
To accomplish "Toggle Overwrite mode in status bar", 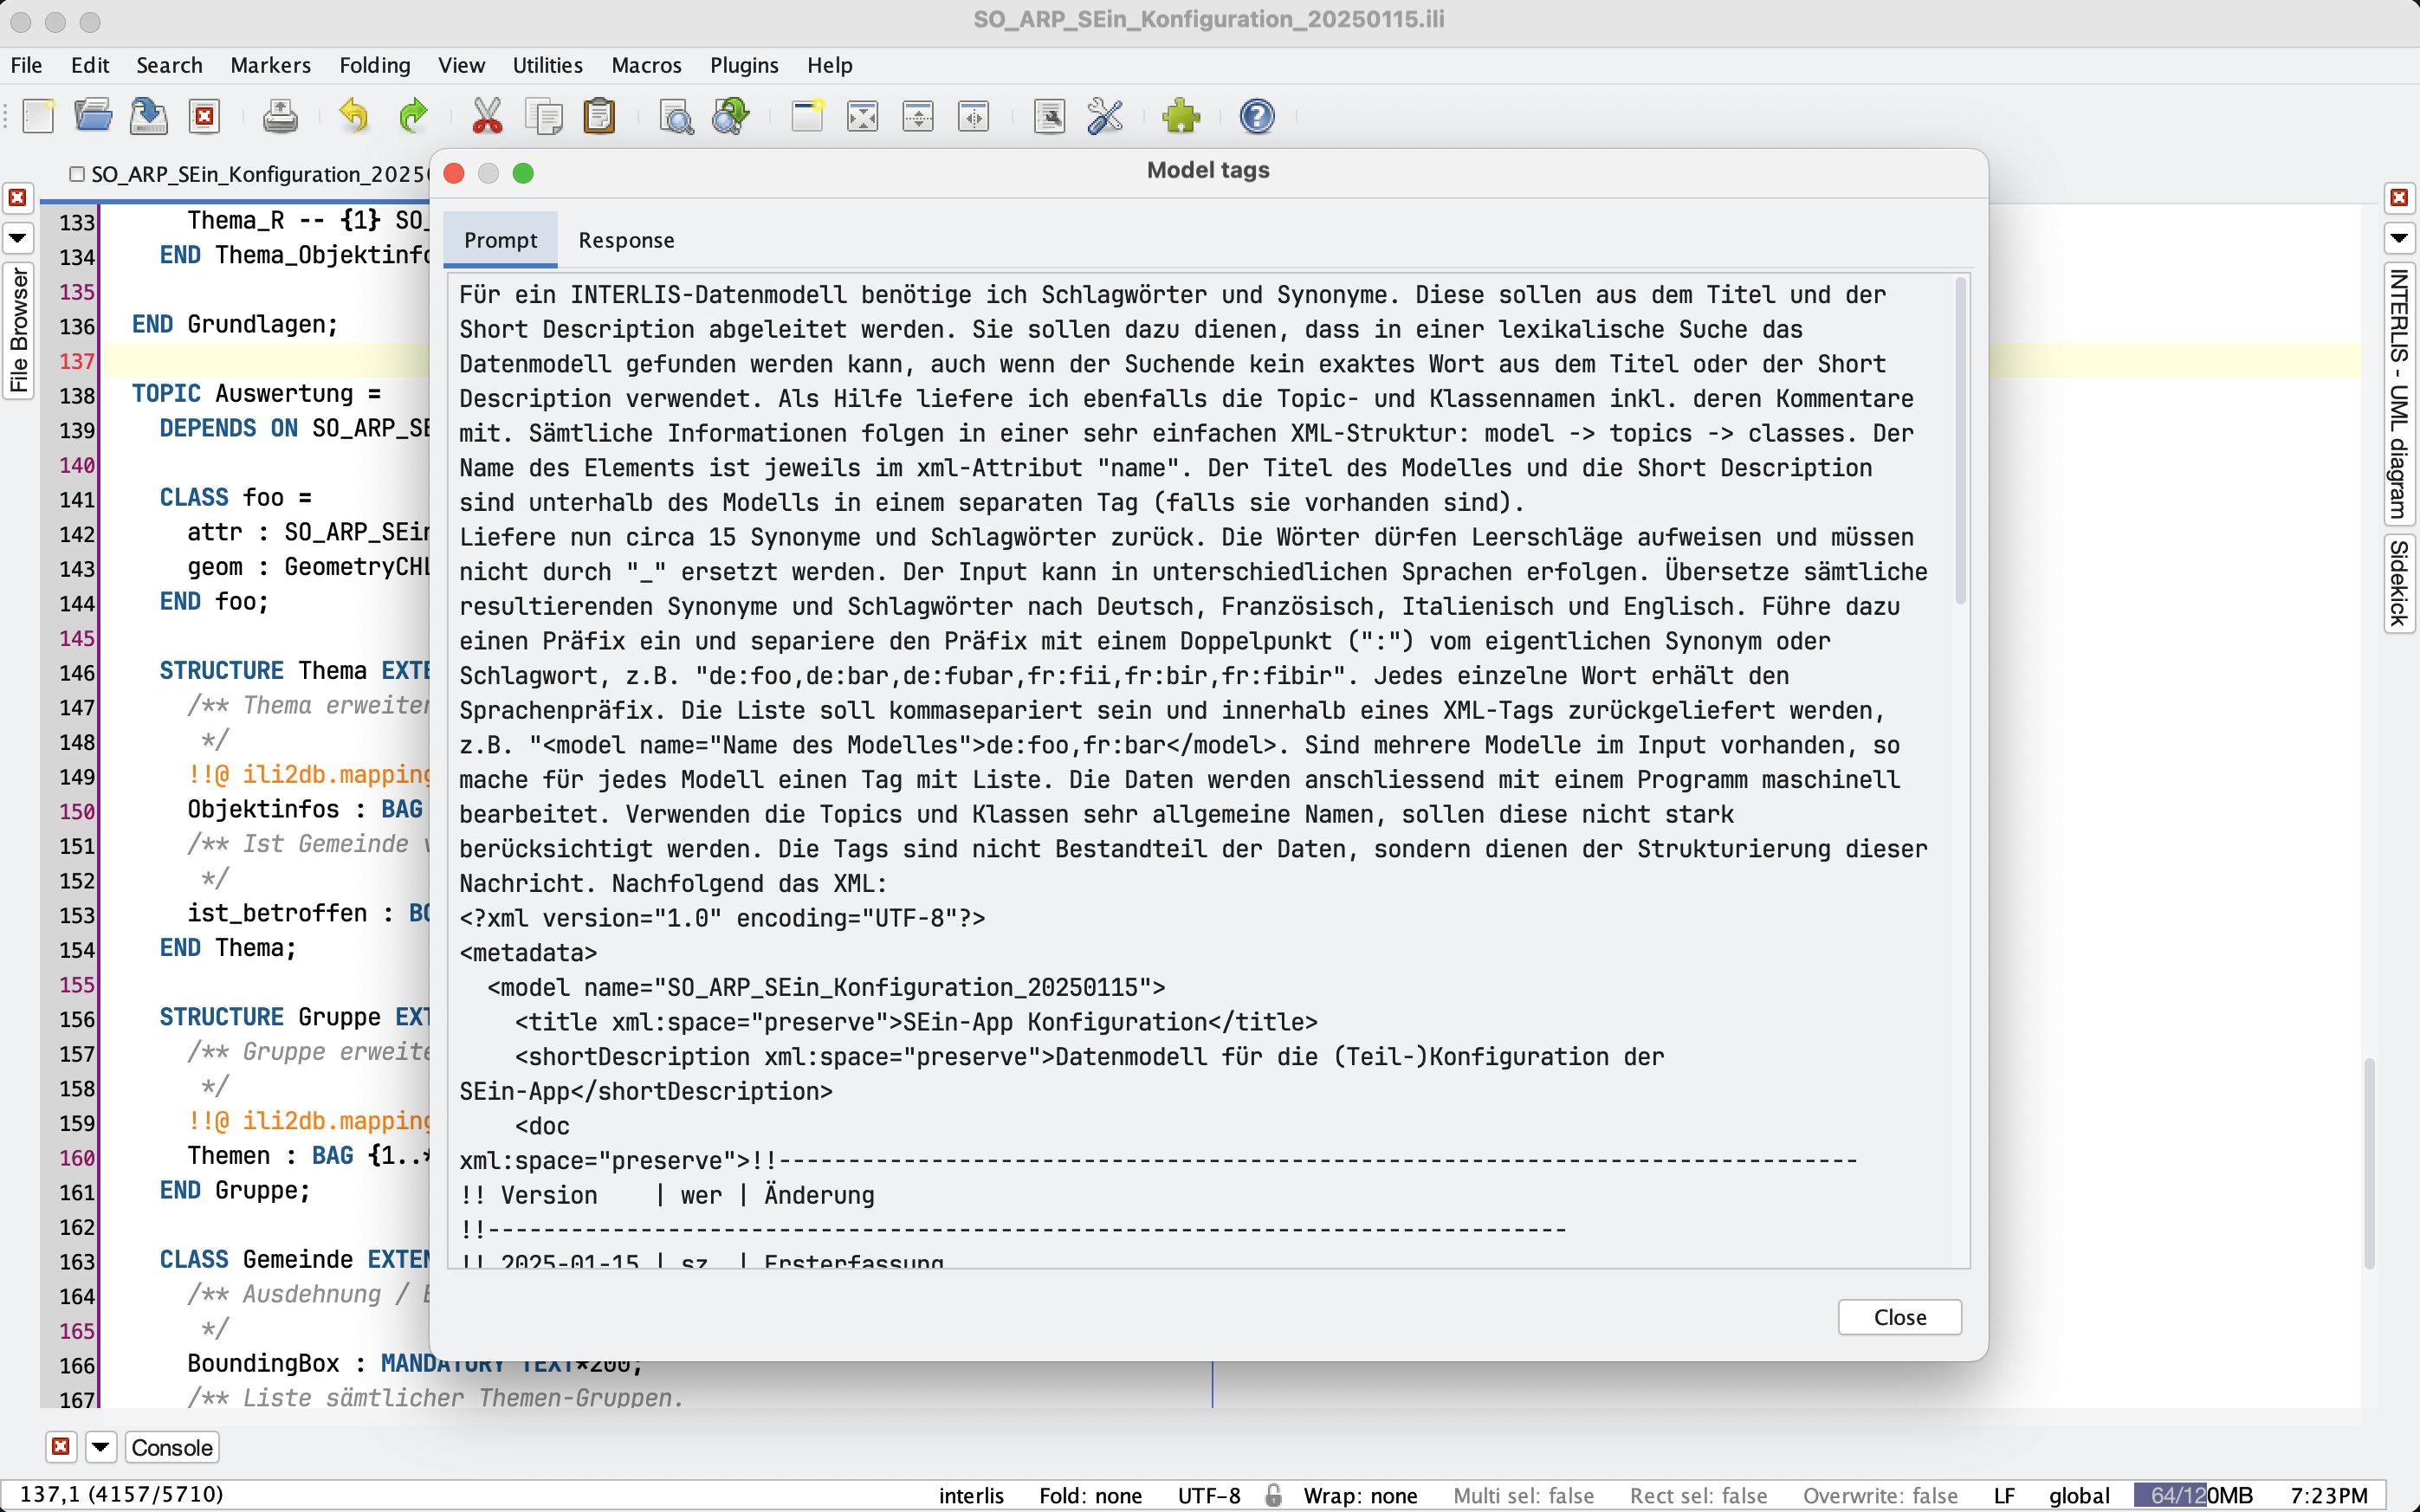I will coord(1880,1495).
